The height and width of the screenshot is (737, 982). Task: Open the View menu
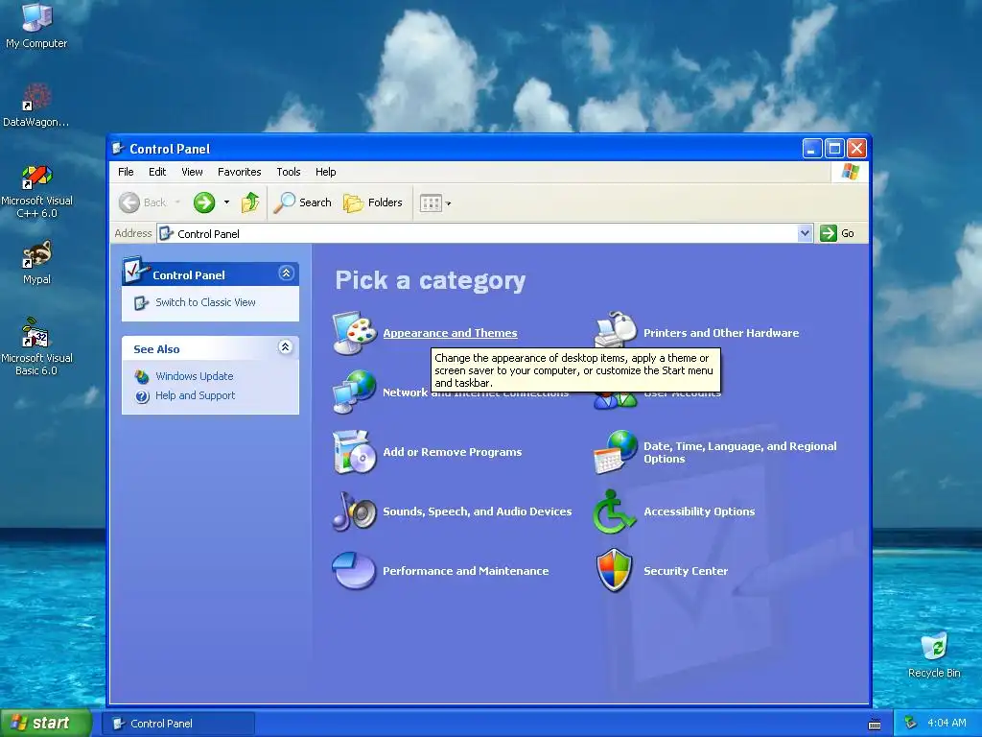tap(192, 172)
